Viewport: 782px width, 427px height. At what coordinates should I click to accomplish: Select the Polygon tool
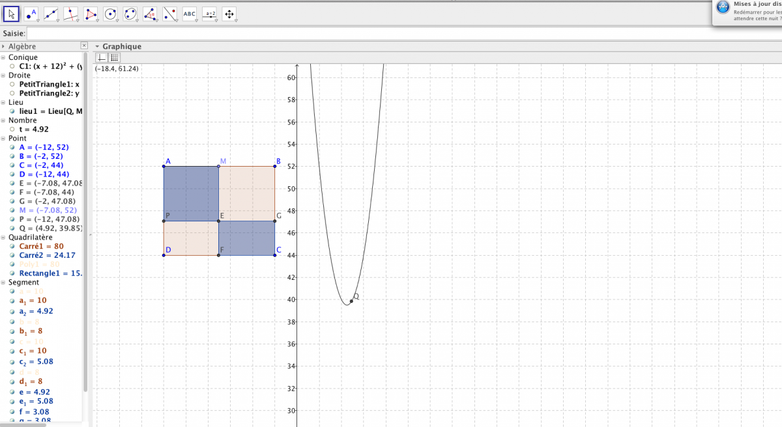pyautogui.click(x=91, y=13)
